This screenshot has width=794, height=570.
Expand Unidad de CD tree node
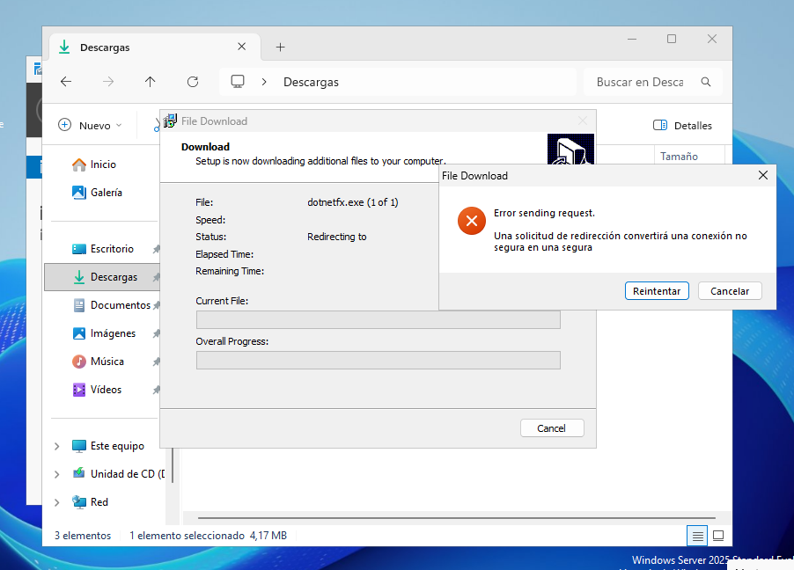[x=56, y=474]
